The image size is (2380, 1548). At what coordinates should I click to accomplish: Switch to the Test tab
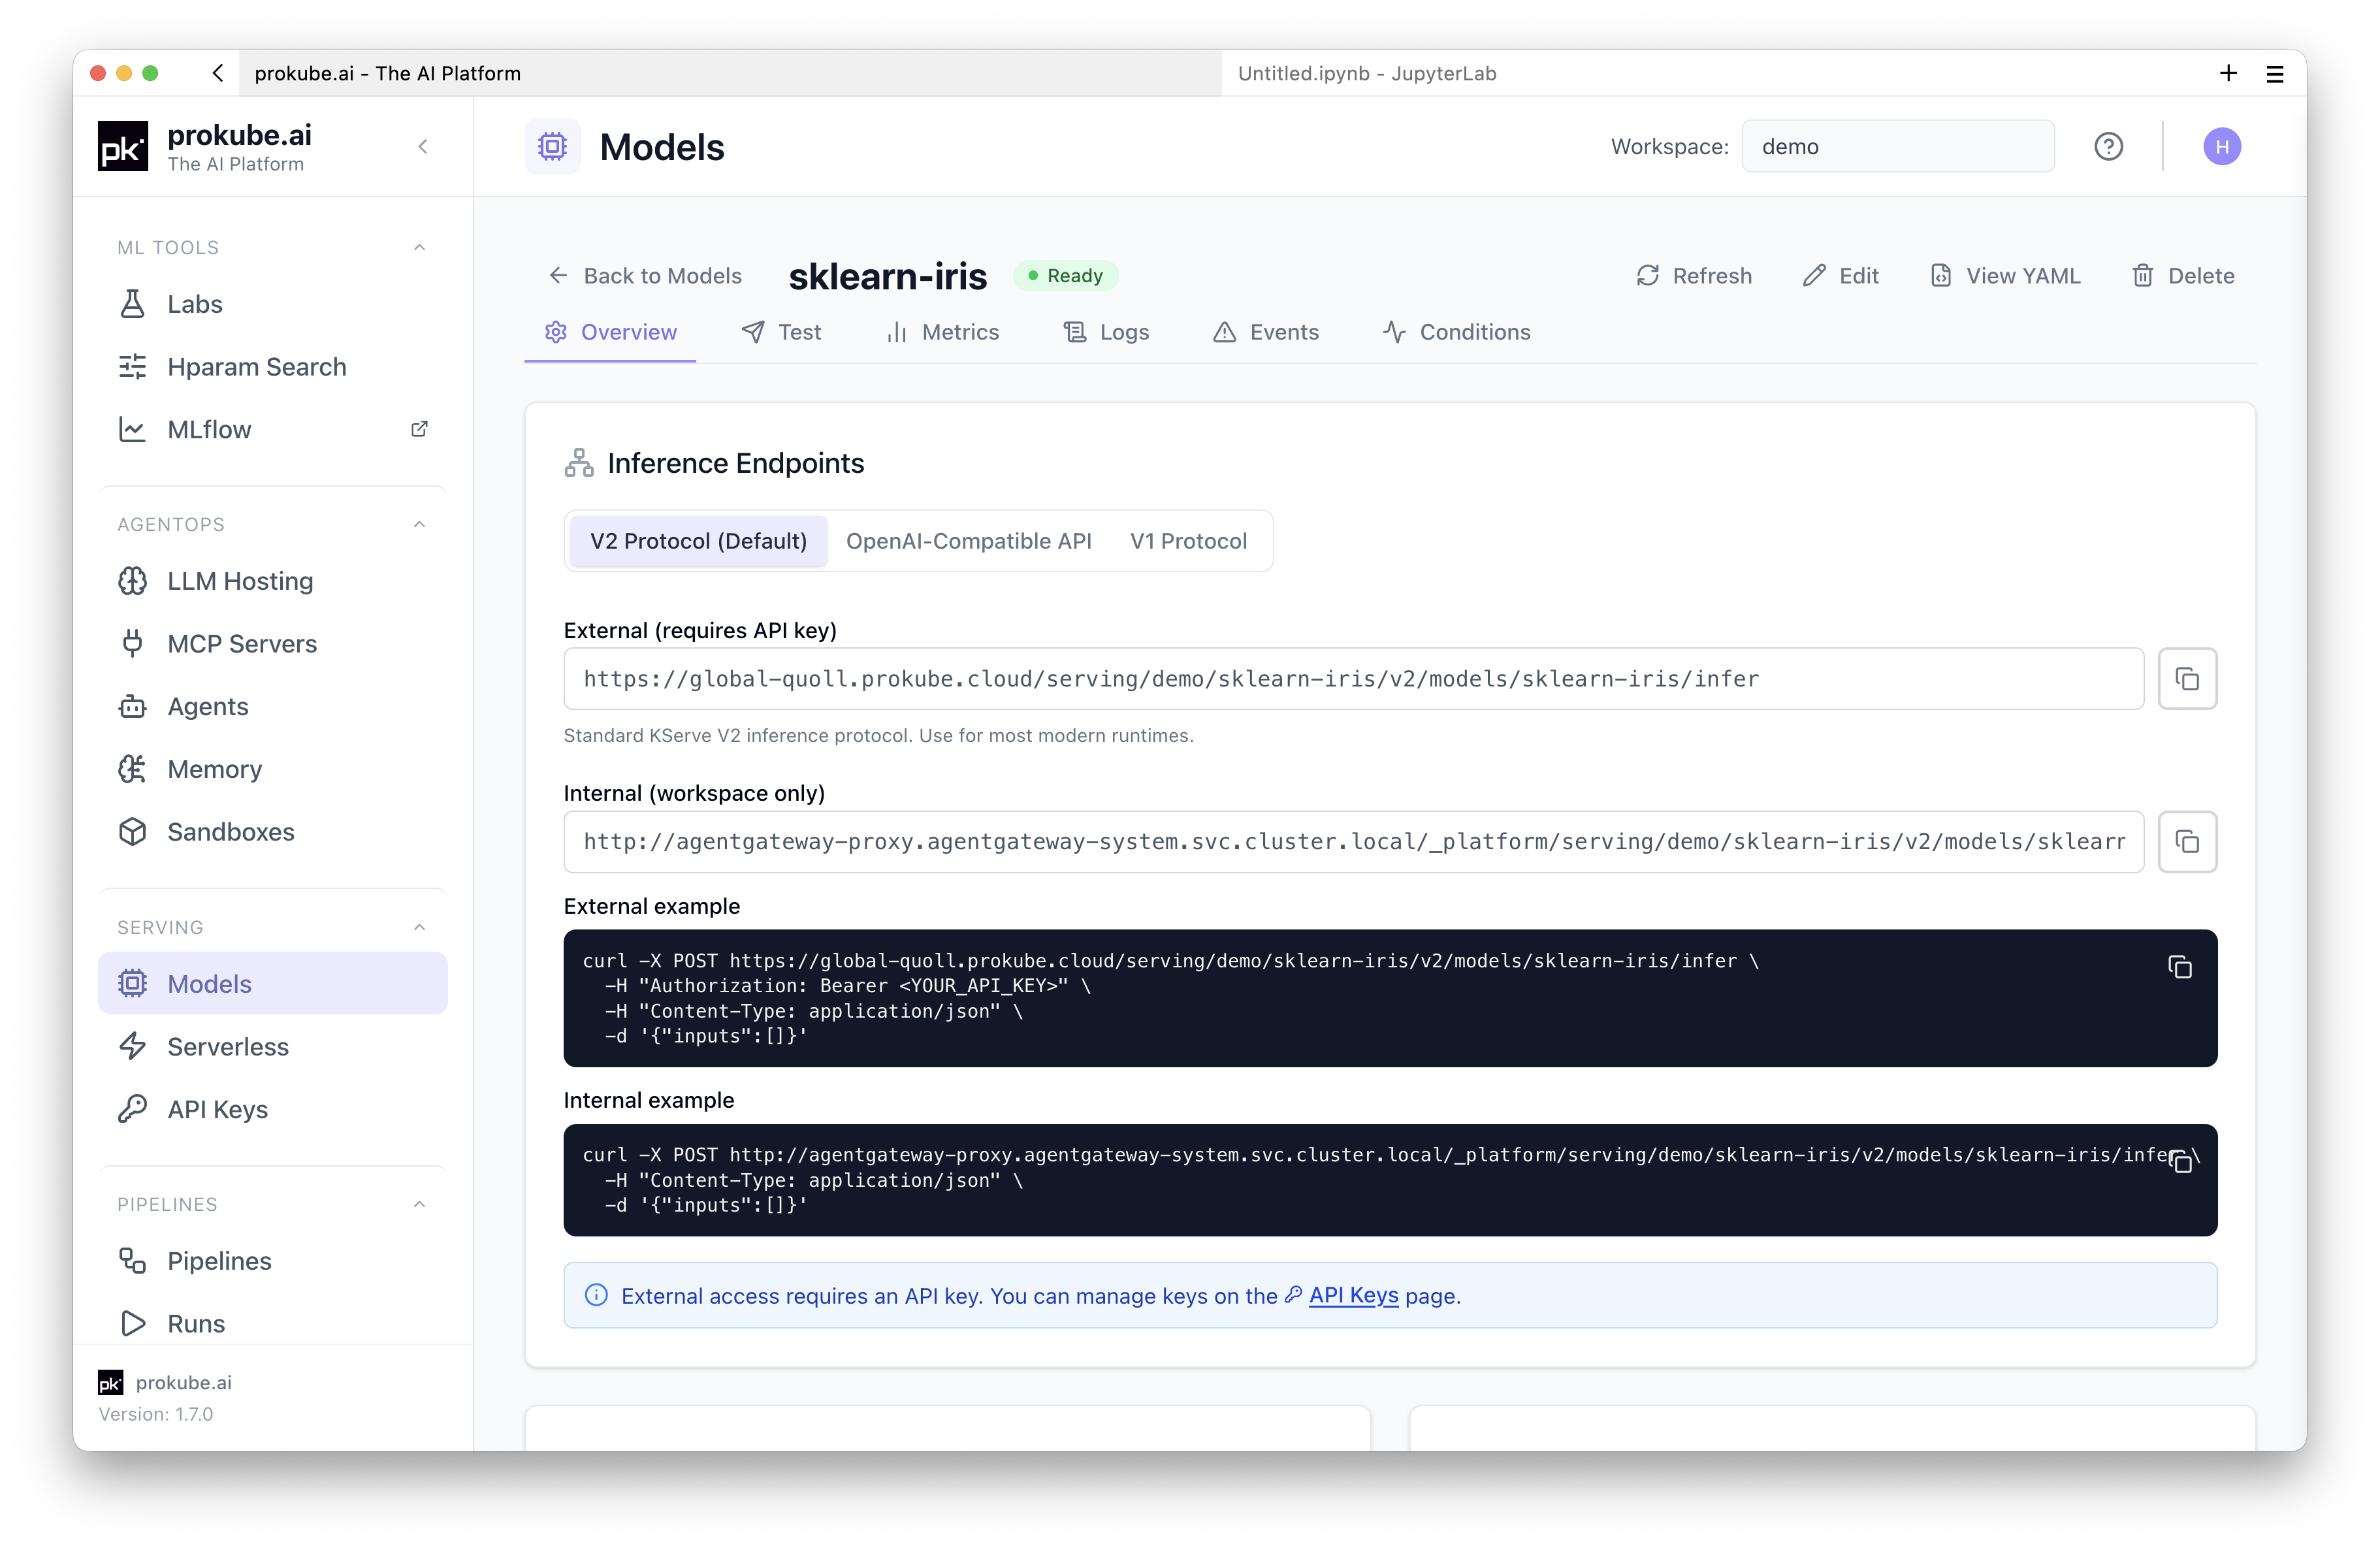(781, 332)
